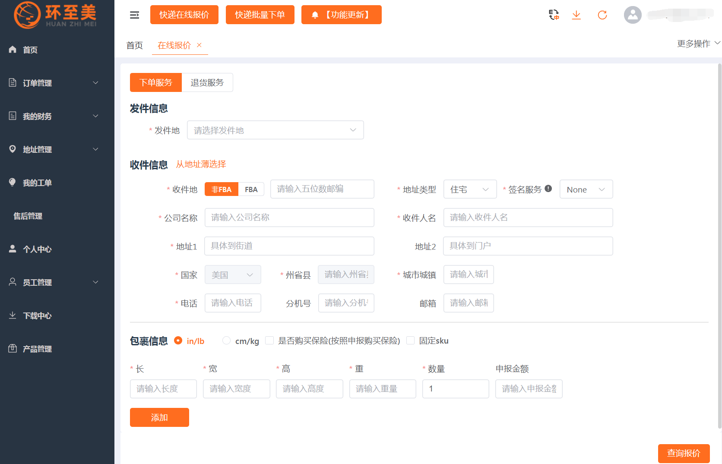
Task: Click the 签名服务 info icon
Action: click(x=548, y=189)
